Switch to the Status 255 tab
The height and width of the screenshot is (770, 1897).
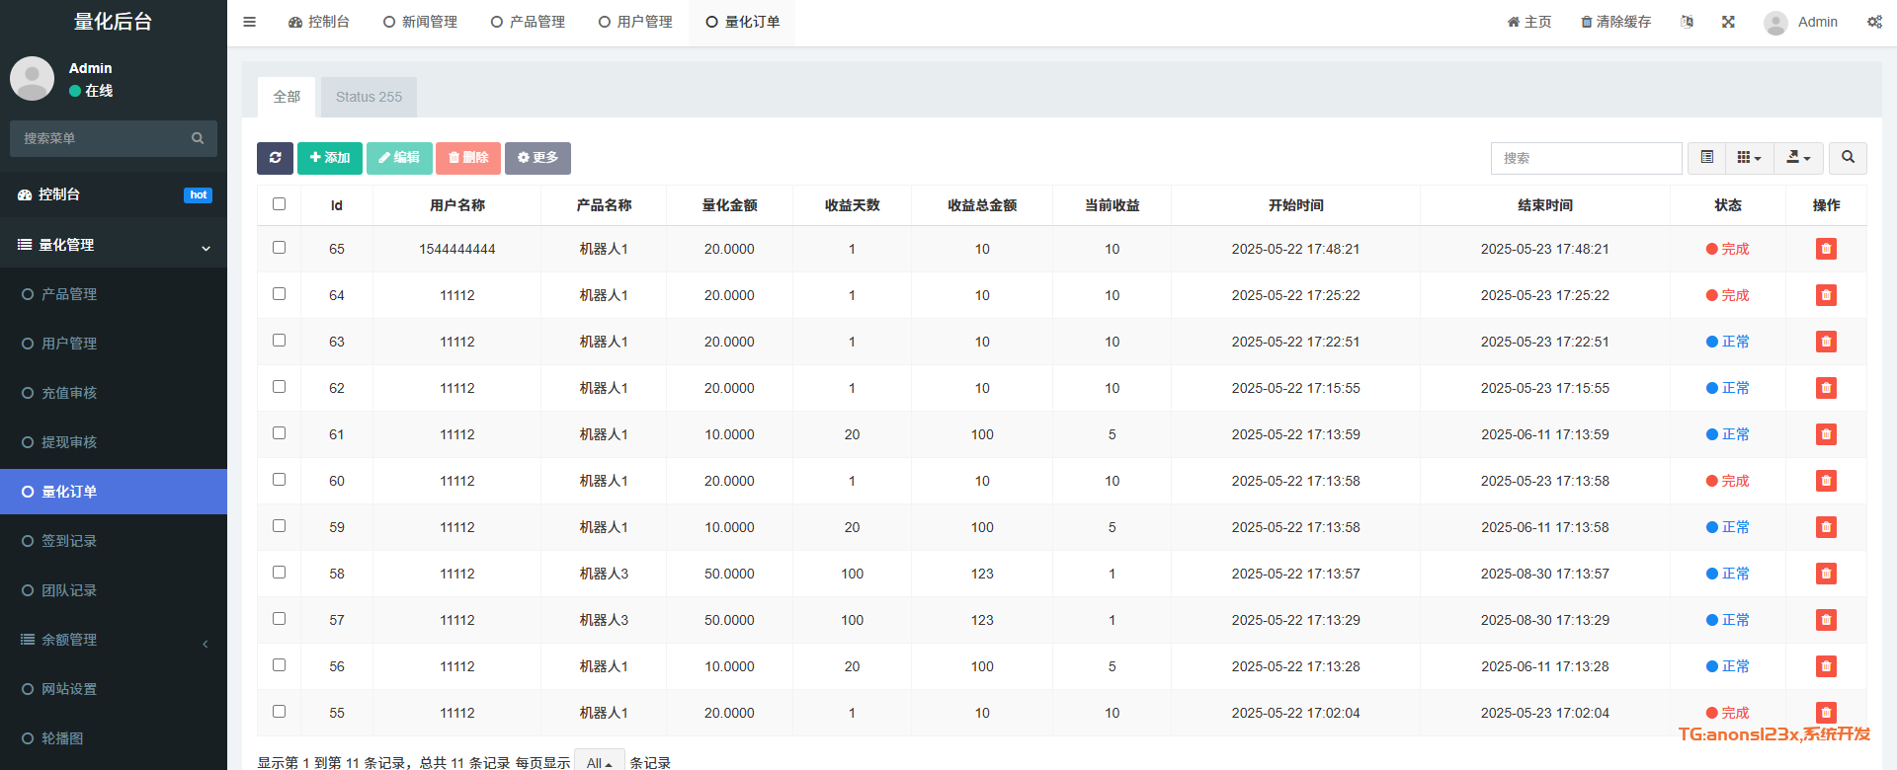pos(369,97)
